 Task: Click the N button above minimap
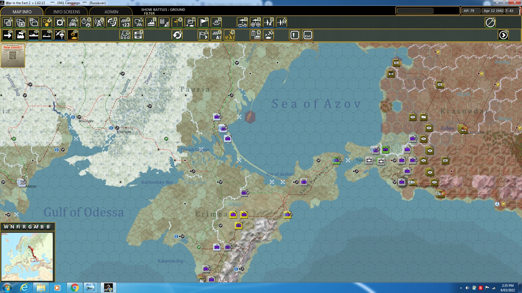click(x=12, y=227)
